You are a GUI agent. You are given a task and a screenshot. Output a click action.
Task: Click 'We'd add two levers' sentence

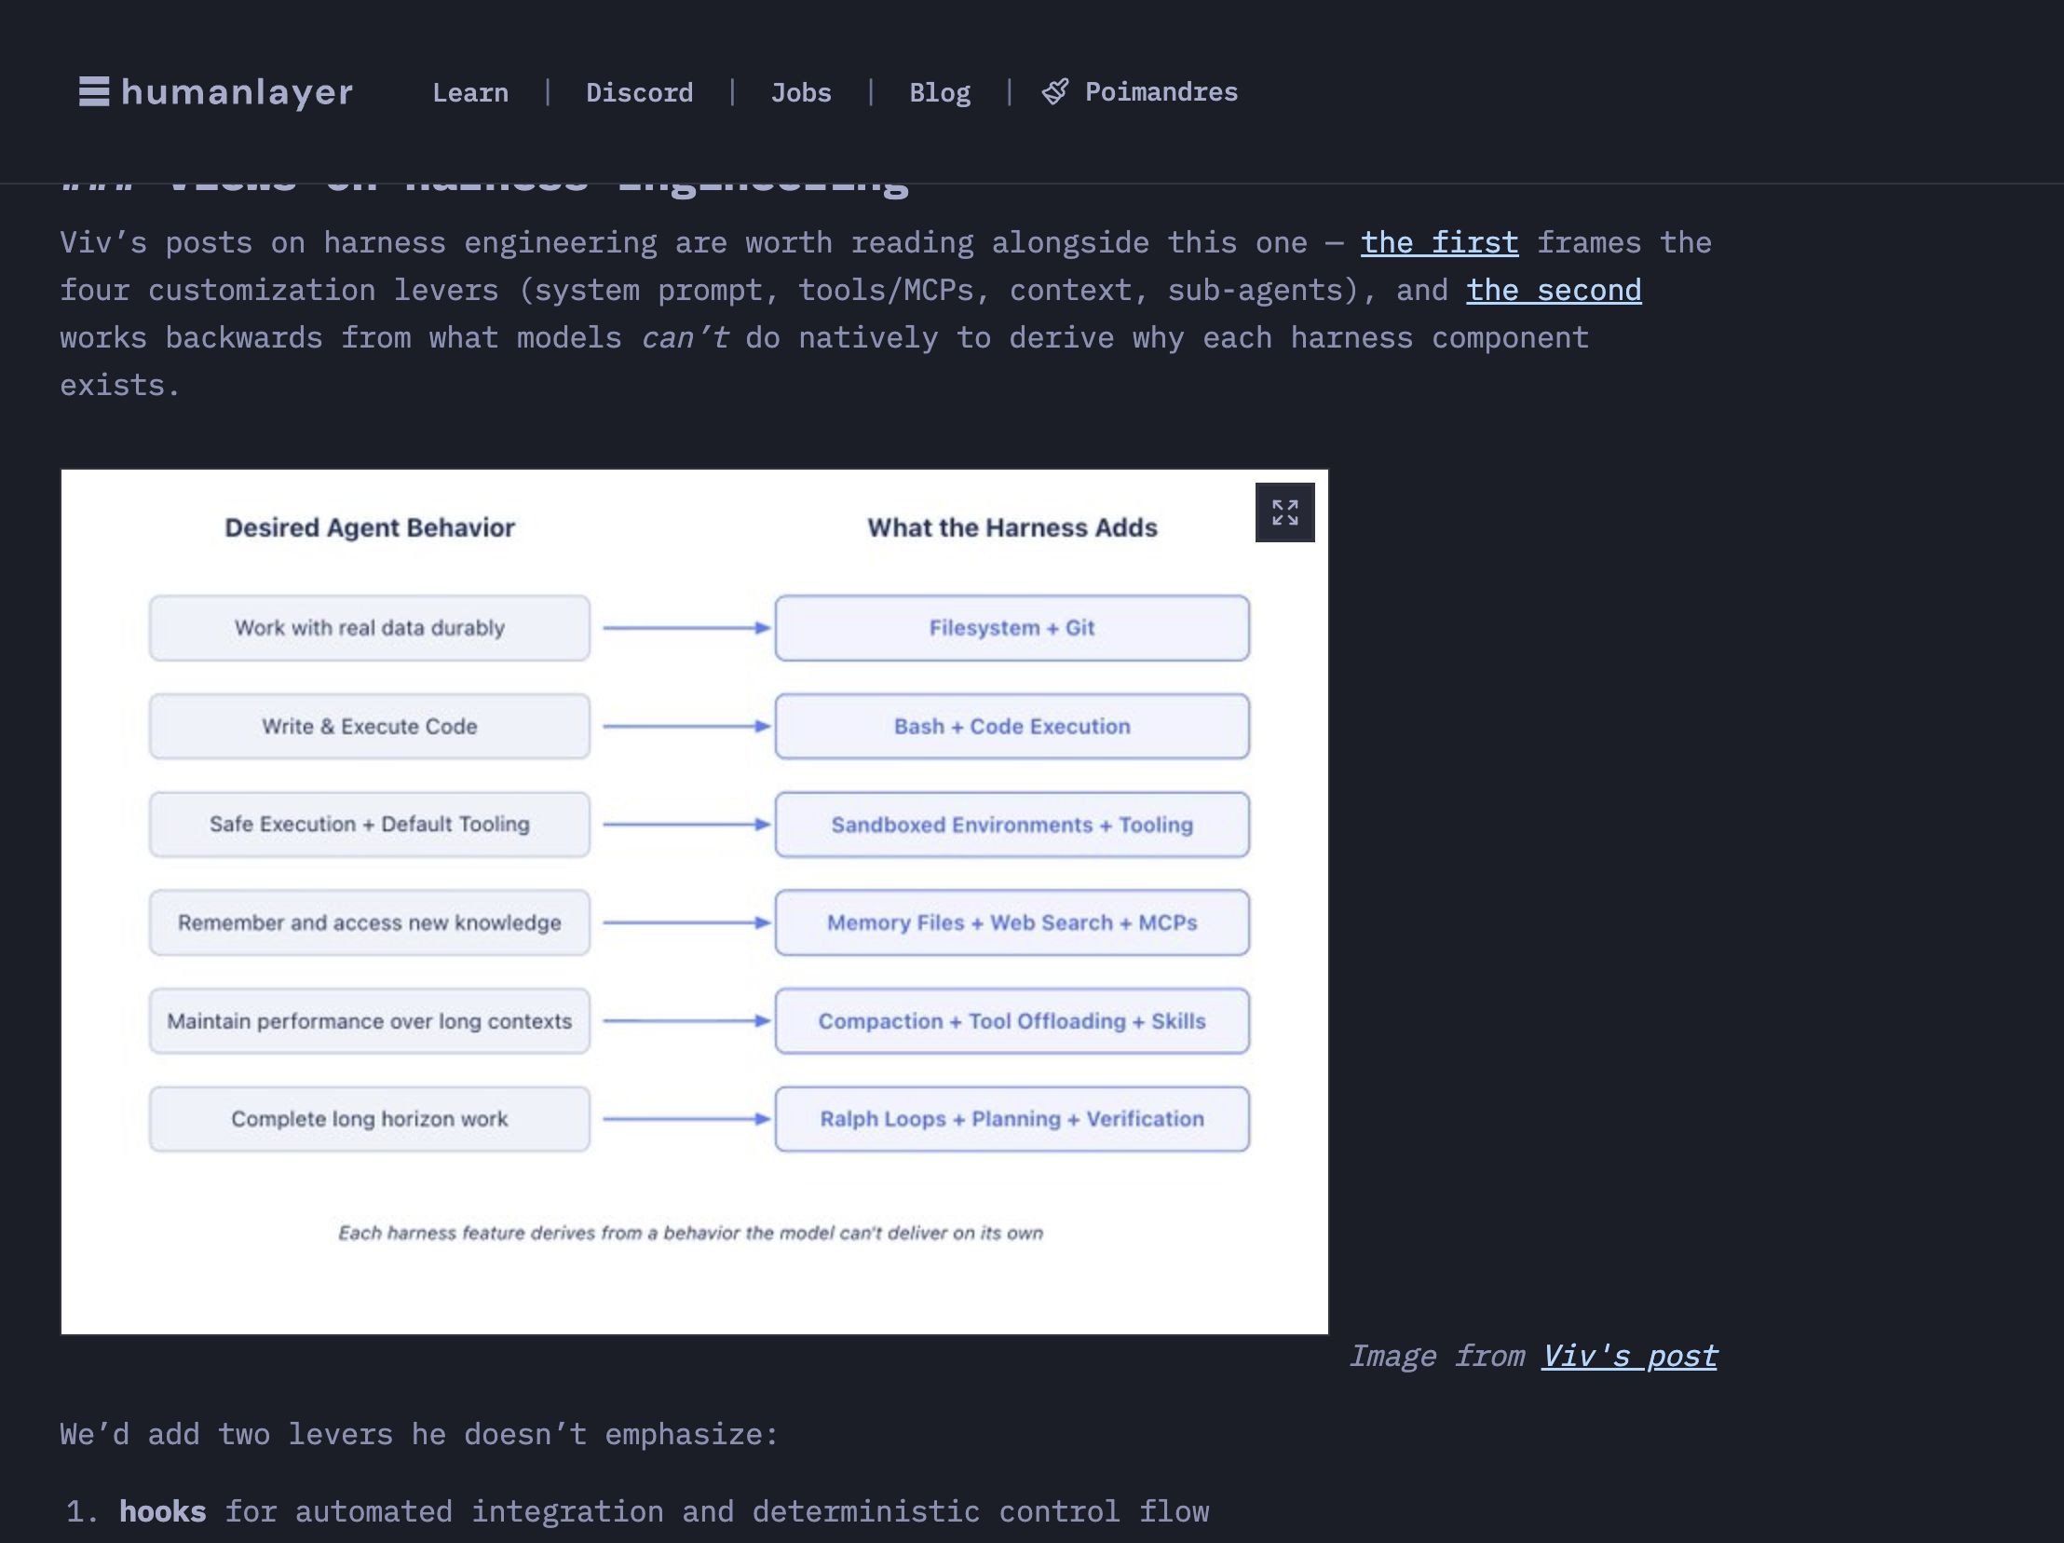click(x=419, y=1434)
